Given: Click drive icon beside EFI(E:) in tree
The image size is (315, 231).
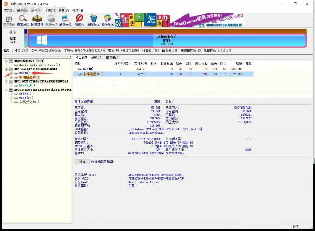Looking at the screenshot, I should (x=16, y=94).
